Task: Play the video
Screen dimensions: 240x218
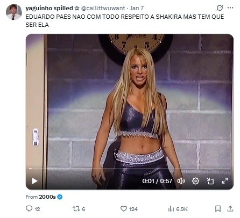Action: pos(34,181)
